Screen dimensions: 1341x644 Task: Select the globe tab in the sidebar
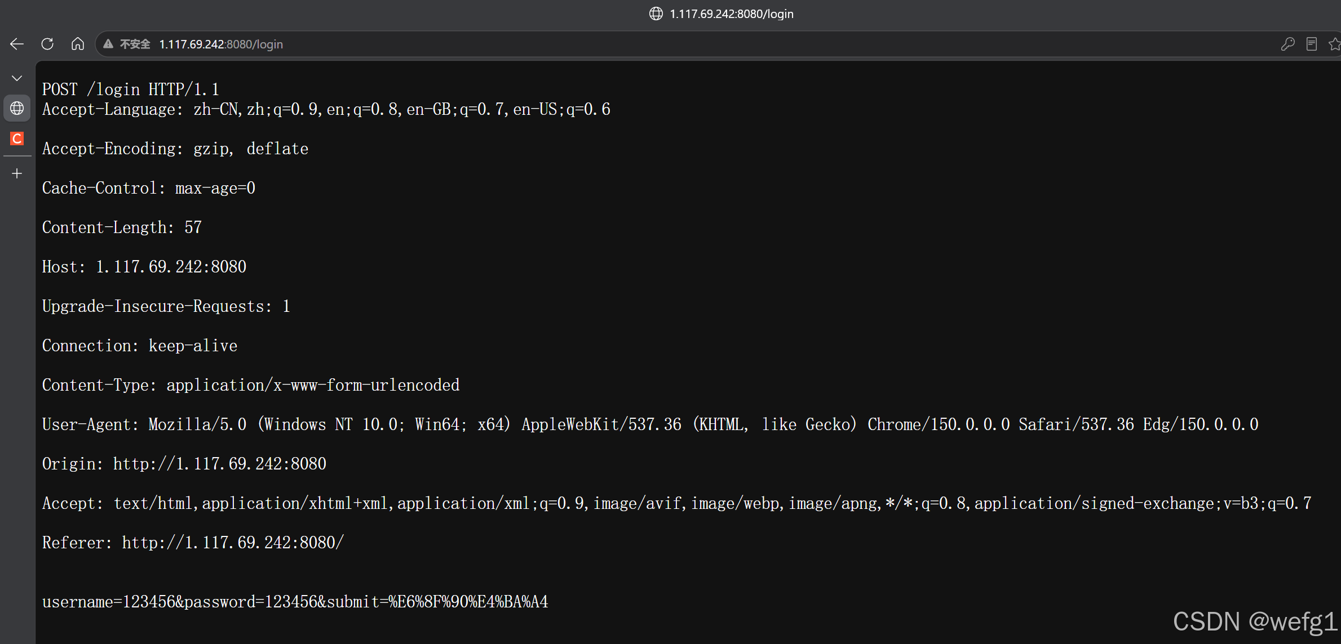17,108
